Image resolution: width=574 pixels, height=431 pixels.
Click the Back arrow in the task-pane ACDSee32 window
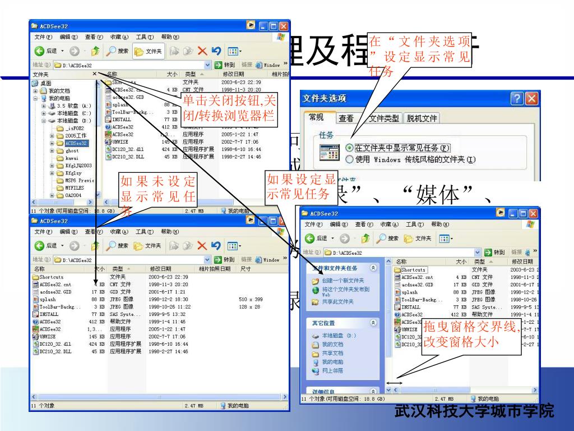coord(309,239)
